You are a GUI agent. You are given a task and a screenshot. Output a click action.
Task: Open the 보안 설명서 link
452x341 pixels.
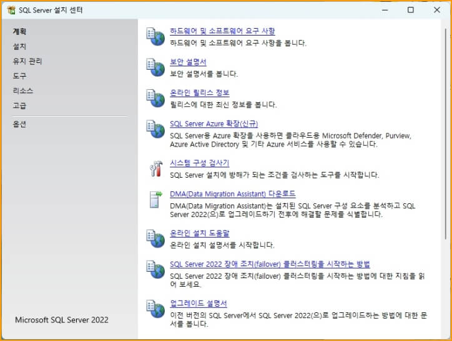point(188,62)
